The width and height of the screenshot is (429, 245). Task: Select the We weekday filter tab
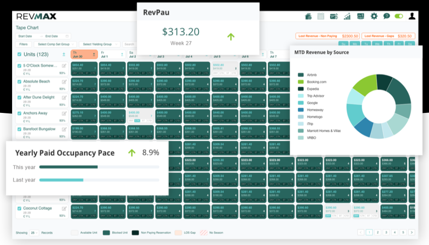pyautogui.click(x=377, y=44)
